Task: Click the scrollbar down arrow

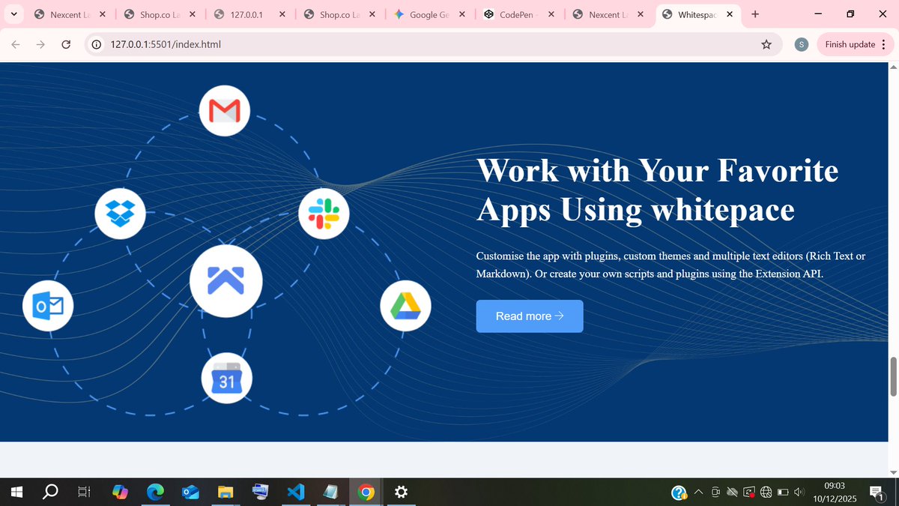Action: pos(892,472)
